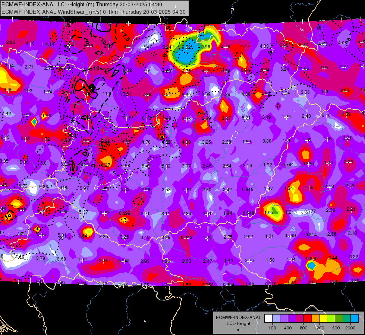Screen dimensions: 365x335
Task: Click grid value 3.27
Action: pos(226,118)
